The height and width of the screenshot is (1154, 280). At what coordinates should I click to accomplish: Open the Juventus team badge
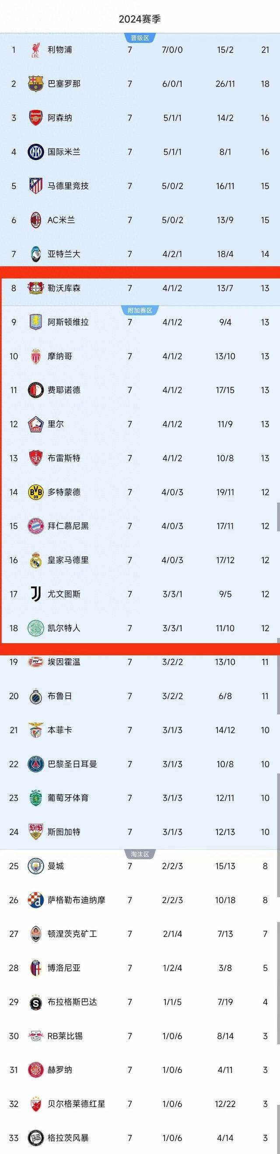click(x=36, y=595)
